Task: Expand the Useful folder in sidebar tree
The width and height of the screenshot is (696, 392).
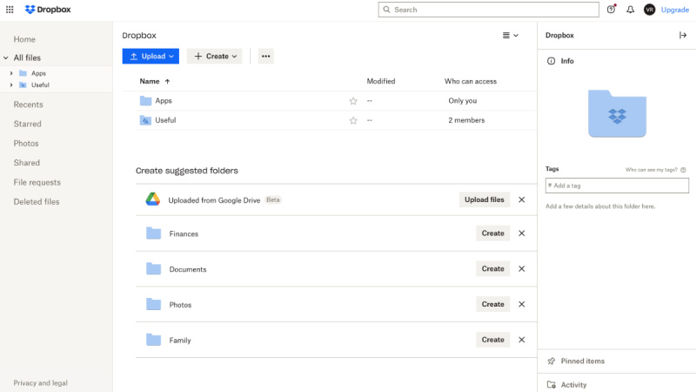Action: point(11,84)
